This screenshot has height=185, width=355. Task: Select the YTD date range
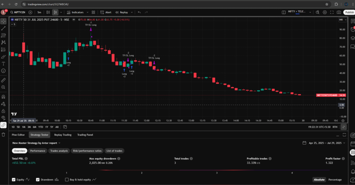point(41,127)
